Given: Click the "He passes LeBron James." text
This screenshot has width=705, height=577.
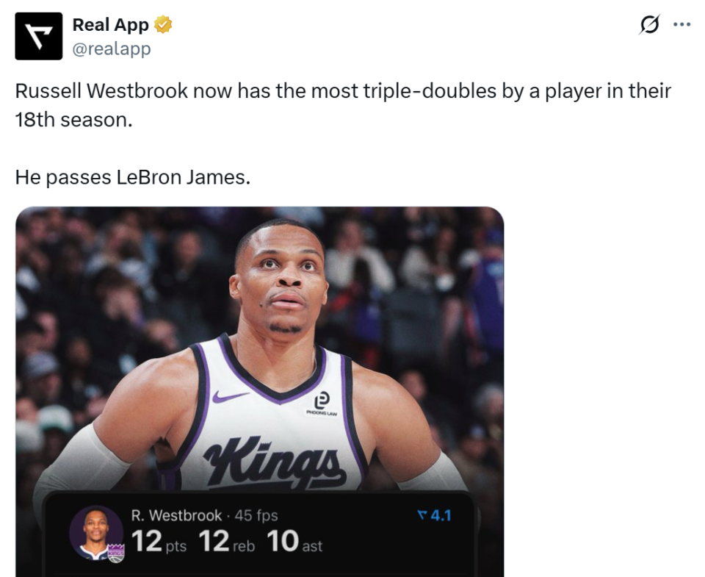Looking at the screenshot, I should pos(133,177).
